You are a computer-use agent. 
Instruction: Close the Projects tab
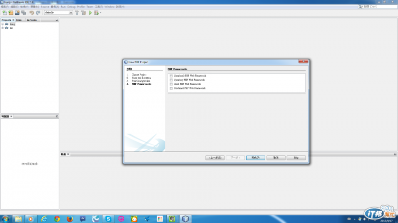click(x=13, y=20)
